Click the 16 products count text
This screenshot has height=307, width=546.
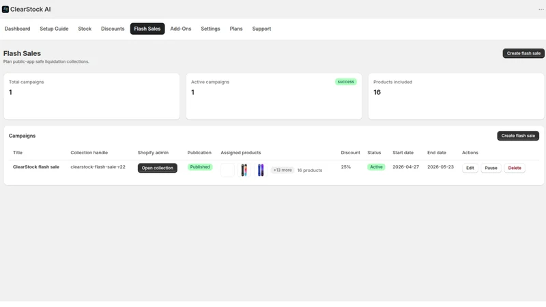[310, 170]
